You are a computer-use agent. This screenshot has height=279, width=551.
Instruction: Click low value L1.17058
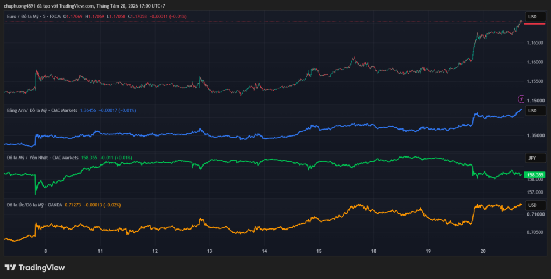tap(116, 16)
